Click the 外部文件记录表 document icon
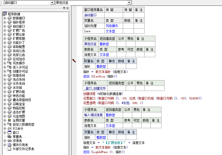222x155 pixels. click(9, 149)
